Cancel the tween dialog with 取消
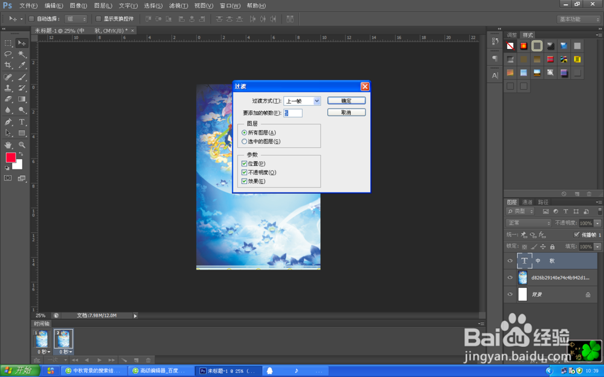 click(x=346, y=113)
